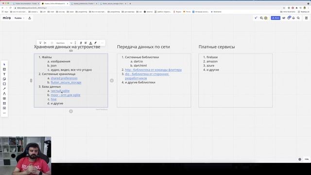311x175 pixels.
Task: Adjust font size stepper arrows
Action: click(x=75, y=43)
